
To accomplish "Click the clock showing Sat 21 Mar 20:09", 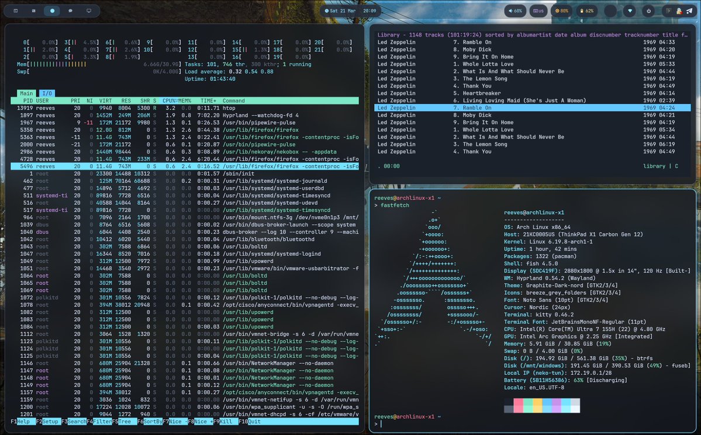I will (350, 11).
